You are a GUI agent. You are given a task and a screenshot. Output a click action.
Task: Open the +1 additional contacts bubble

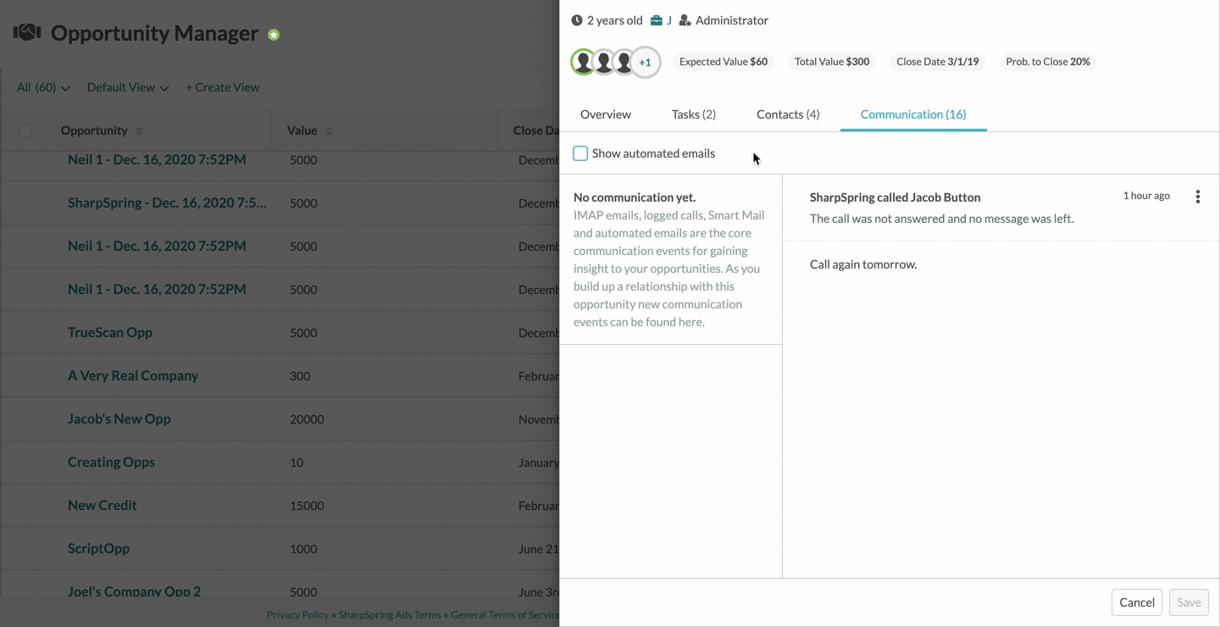coord(646,62)
